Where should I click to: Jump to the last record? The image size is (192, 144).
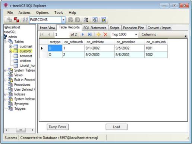[90, 34]
